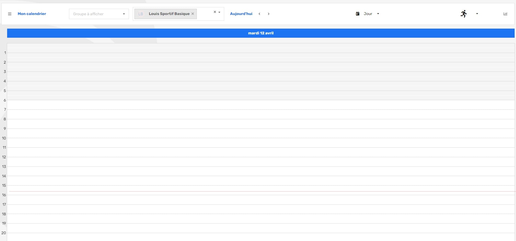Click the running athlete icon

point(464,14)
